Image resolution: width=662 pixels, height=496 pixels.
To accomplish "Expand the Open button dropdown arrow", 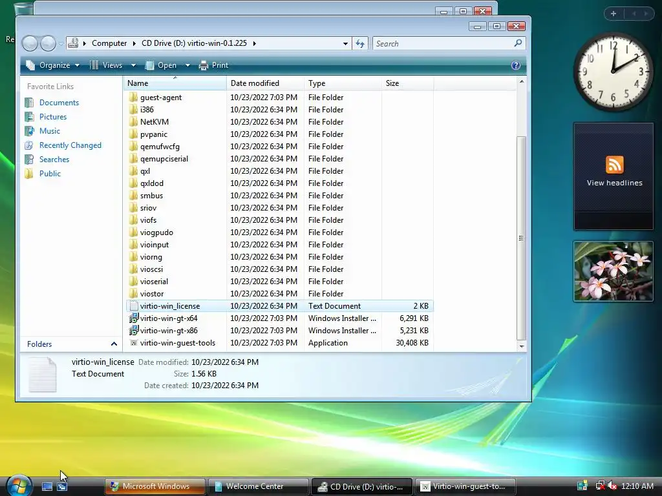I will (x=187, y=65).
